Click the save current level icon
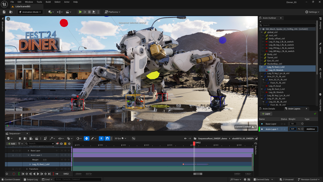Viewport: 323px width, 182px height. (3, 12)
